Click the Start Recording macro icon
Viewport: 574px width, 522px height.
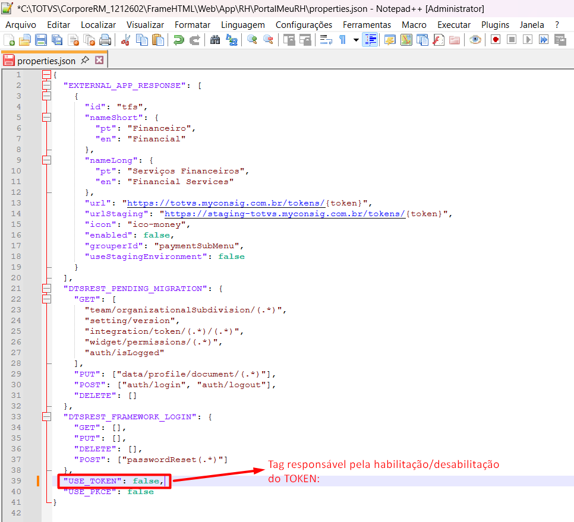pos(496,40)
